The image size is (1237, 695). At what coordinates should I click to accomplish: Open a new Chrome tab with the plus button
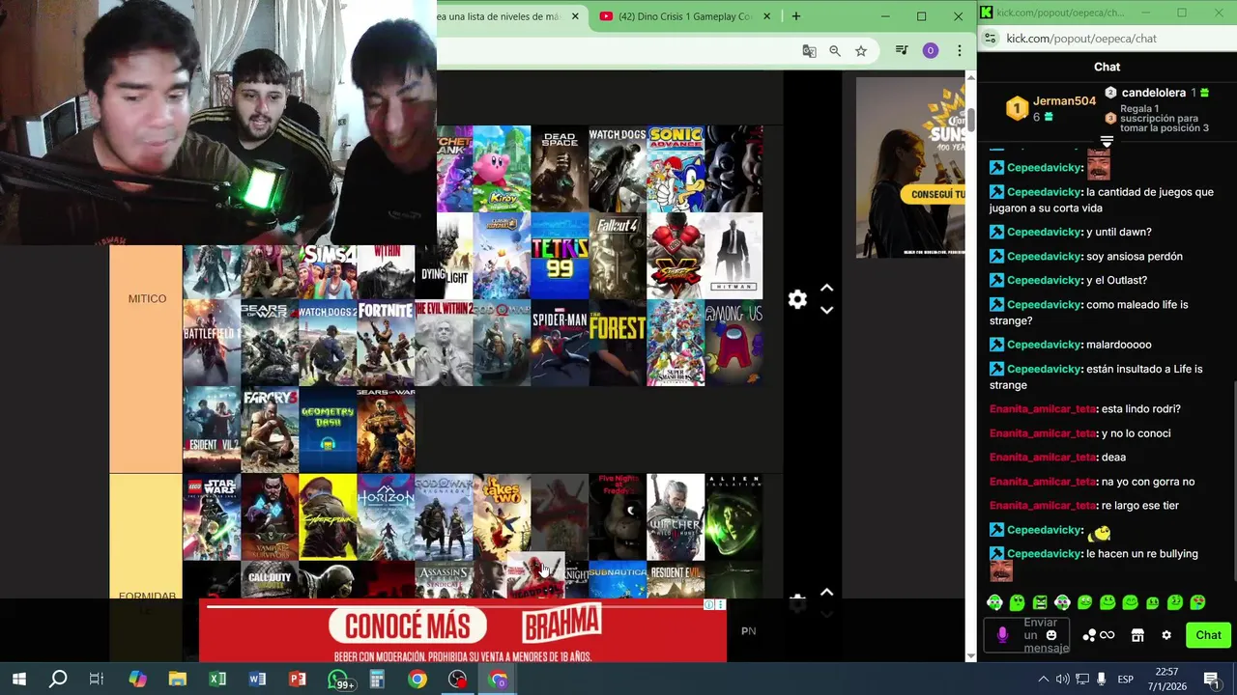(x=796, y=16)
